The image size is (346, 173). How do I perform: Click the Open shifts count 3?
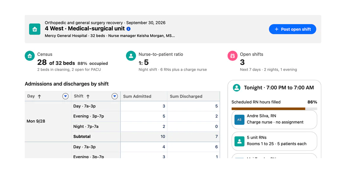(x=242, y=62)
